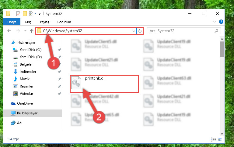Toggle pin icon next to Videolar
The height and width of the screenshot is (147, 234).
coord(60,94)
